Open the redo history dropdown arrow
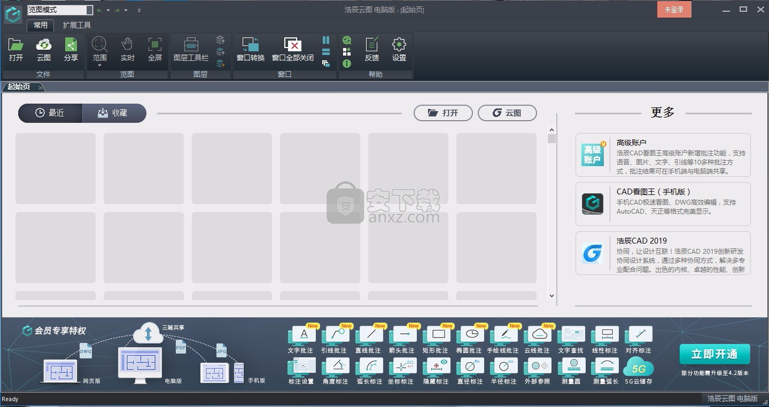769x407 pixels. [126, 10]
